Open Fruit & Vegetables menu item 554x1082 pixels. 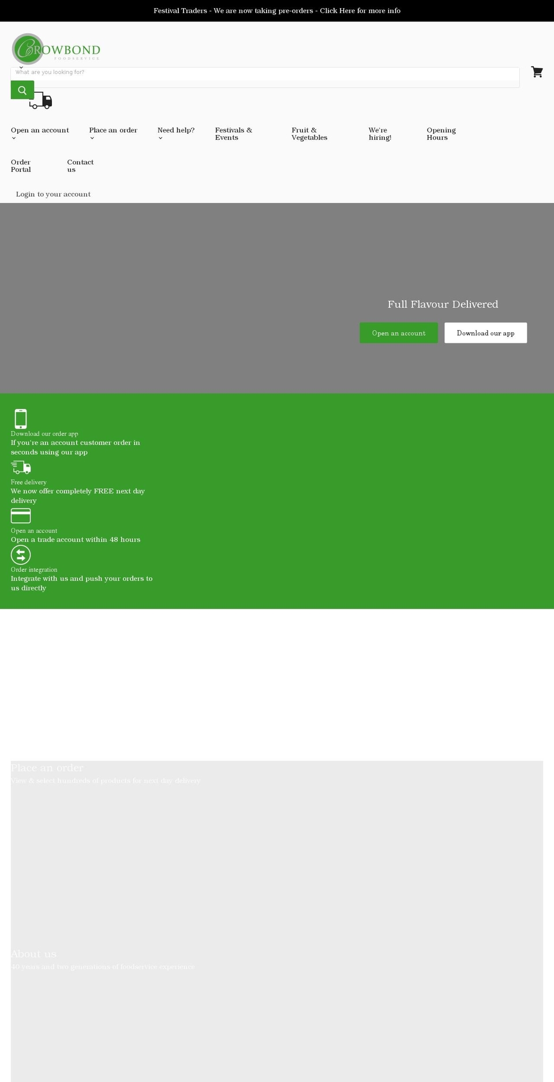point(309,134)
